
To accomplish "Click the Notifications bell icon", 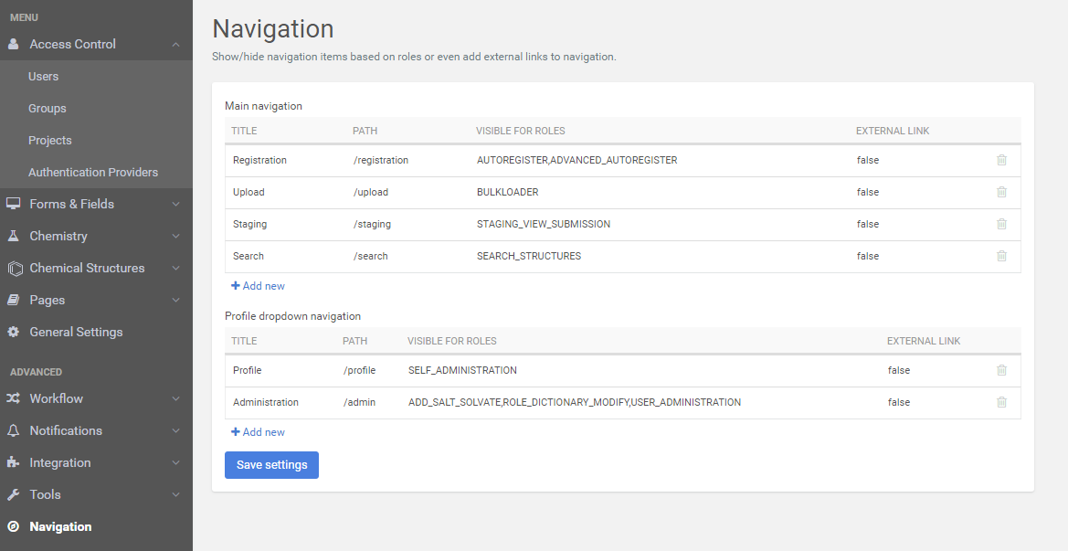I will tap(13, 430).
